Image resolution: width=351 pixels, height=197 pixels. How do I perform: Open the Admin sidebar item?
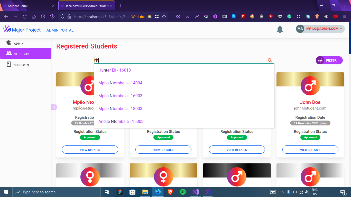click(x=19, y=43)
